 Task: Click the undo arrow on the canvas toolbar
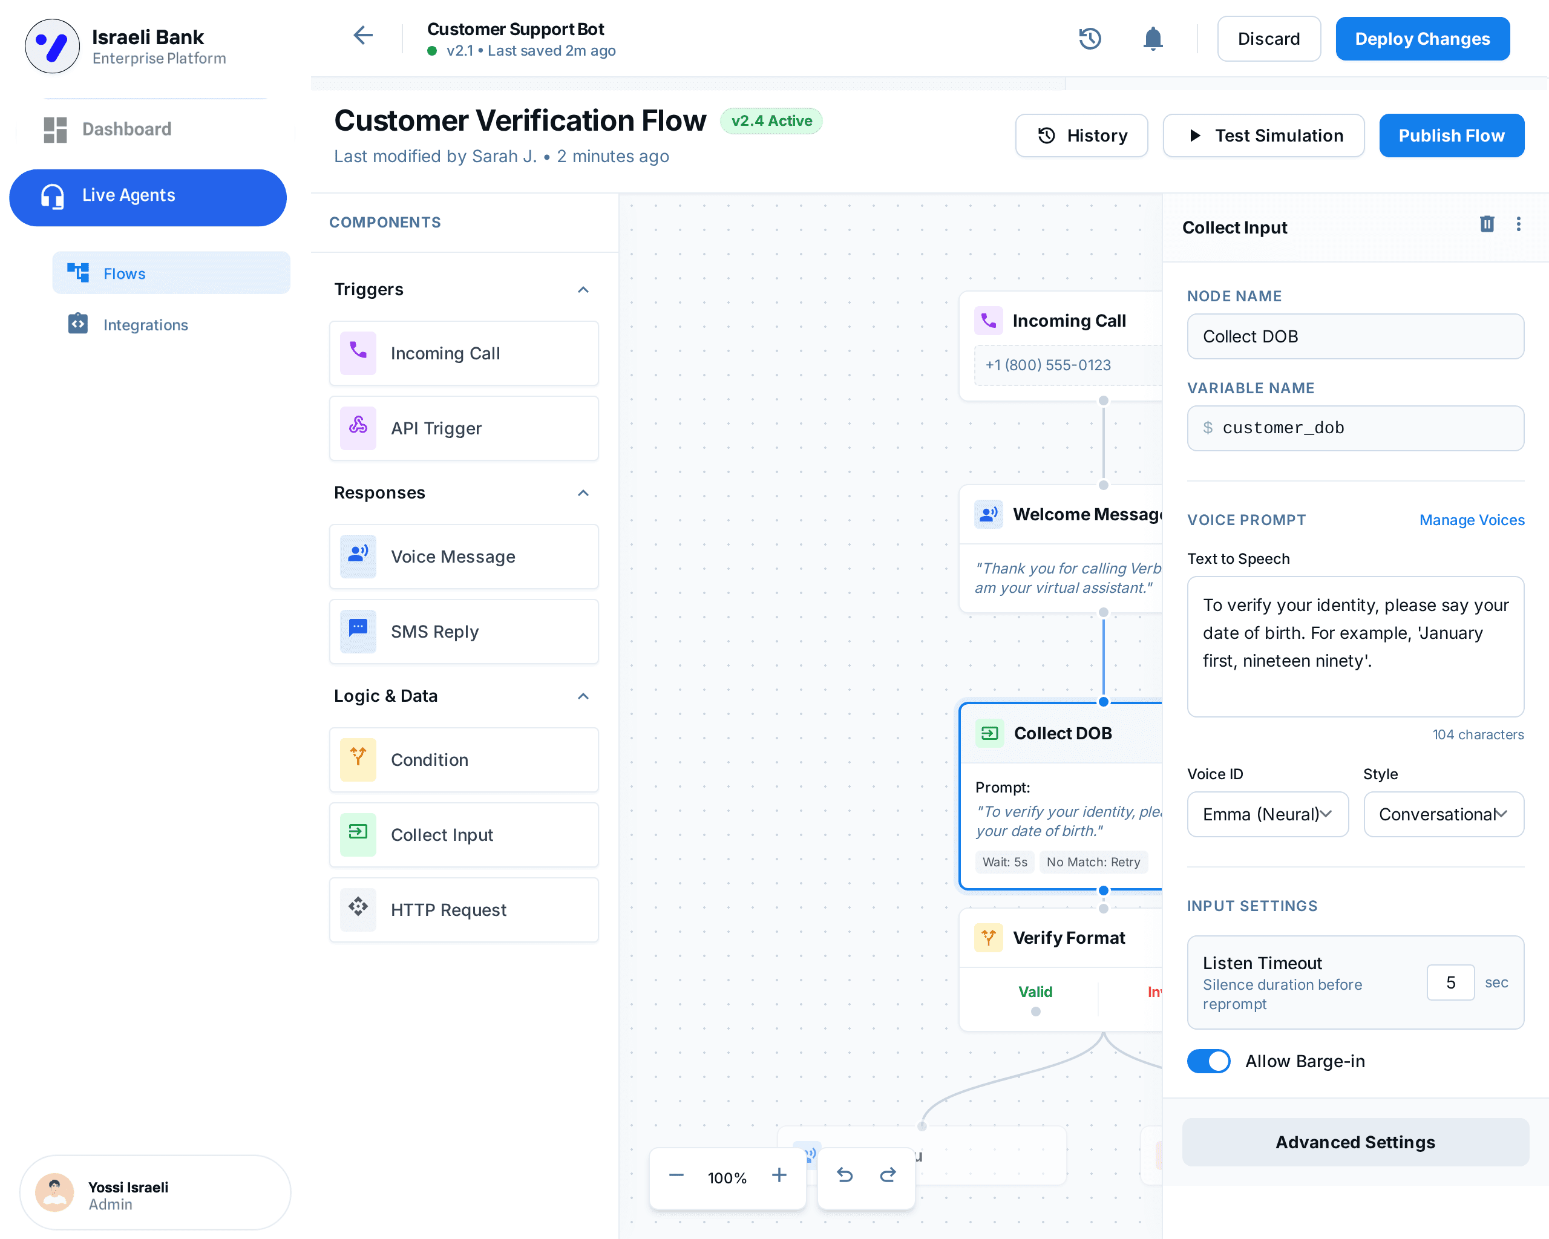(x=845, y=1175)
